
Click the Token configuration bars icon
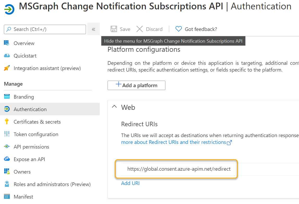tap(7, 134)
